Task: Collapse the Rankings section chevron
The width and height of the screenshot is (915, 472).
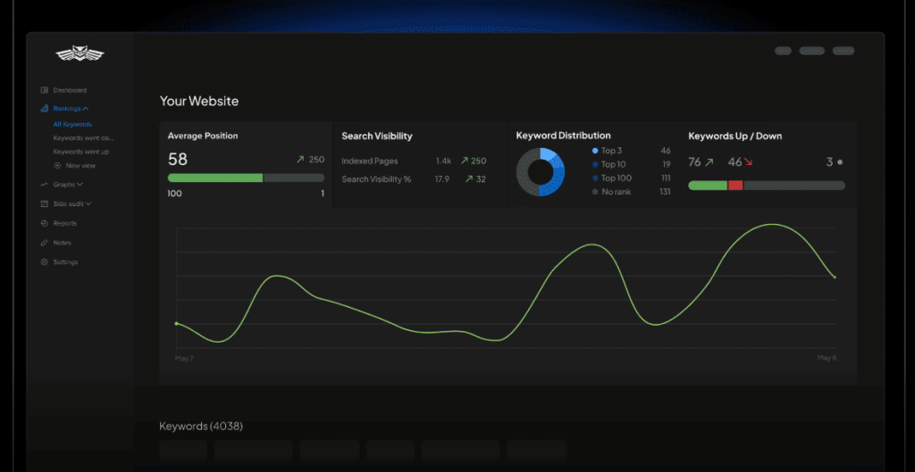Action: coord(86,109)
